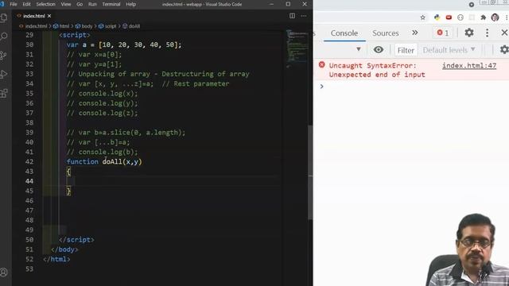The width and height of the screenshot is (509, 286).
Task: Open the Explorer view in VS Code activity bar
Action: [4, 17]
